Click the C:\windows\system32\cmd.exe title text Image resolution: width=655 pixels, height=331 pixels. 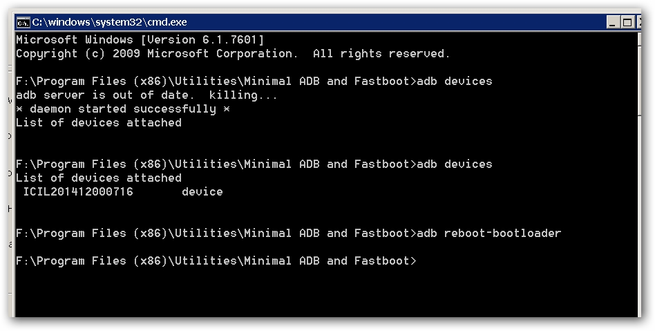(x=109, y=22)
